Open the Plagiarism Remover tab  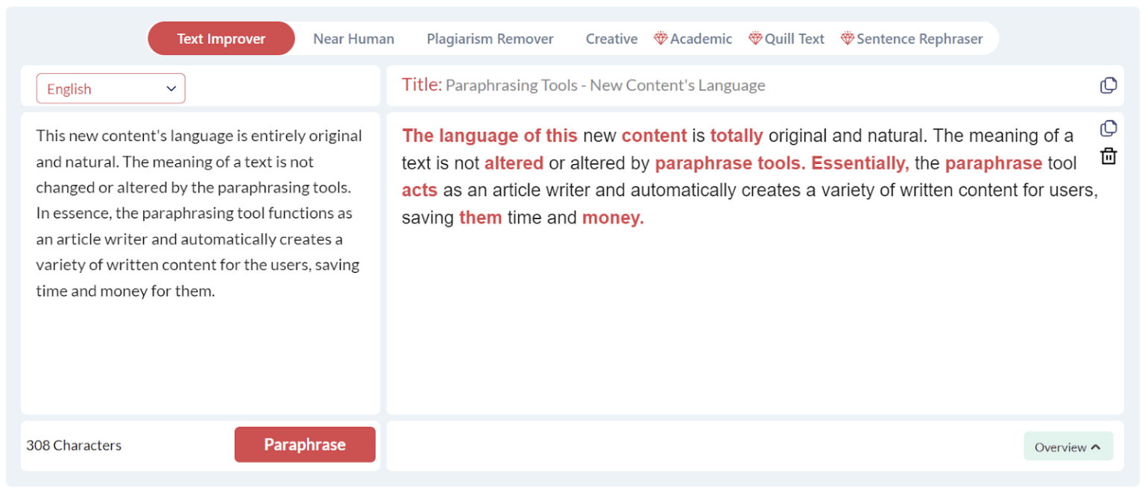[490, 38]
